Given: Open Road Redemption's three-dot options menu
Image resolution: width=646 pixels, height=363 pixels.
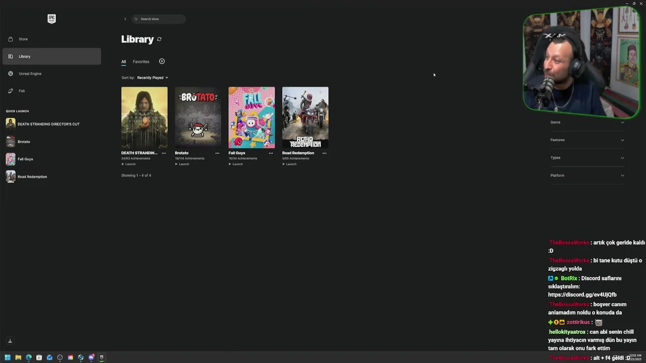Looking at the screenshot, I should 325,153.
